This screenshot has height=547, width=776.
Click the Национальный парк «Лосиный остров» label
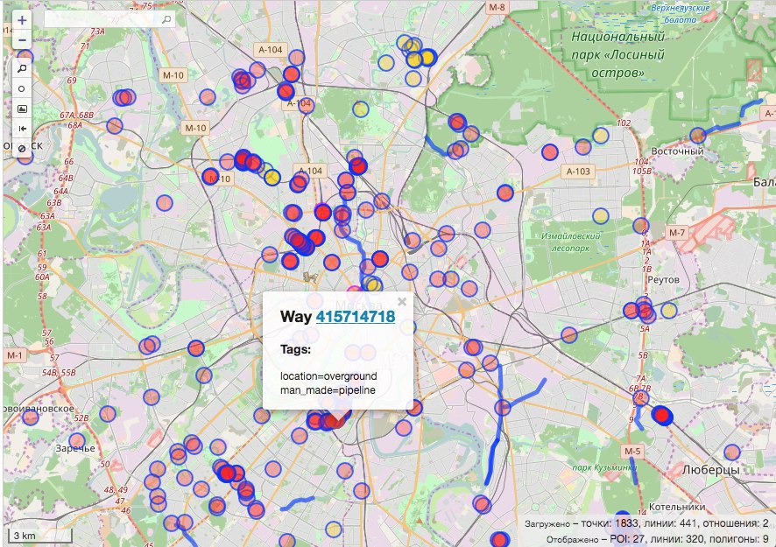point(617,54)
